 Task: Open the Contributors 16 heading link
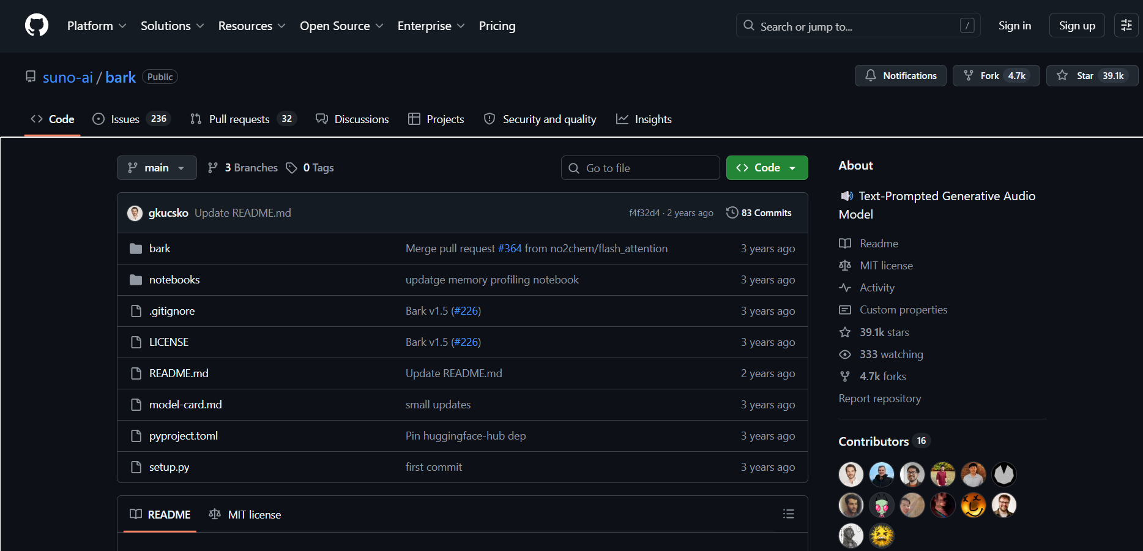click(884, 441)
